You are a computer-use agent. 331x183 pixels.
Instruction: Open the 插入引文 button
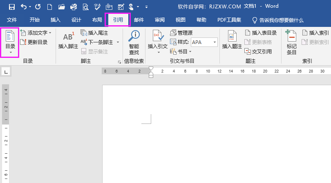click(158, 42)
